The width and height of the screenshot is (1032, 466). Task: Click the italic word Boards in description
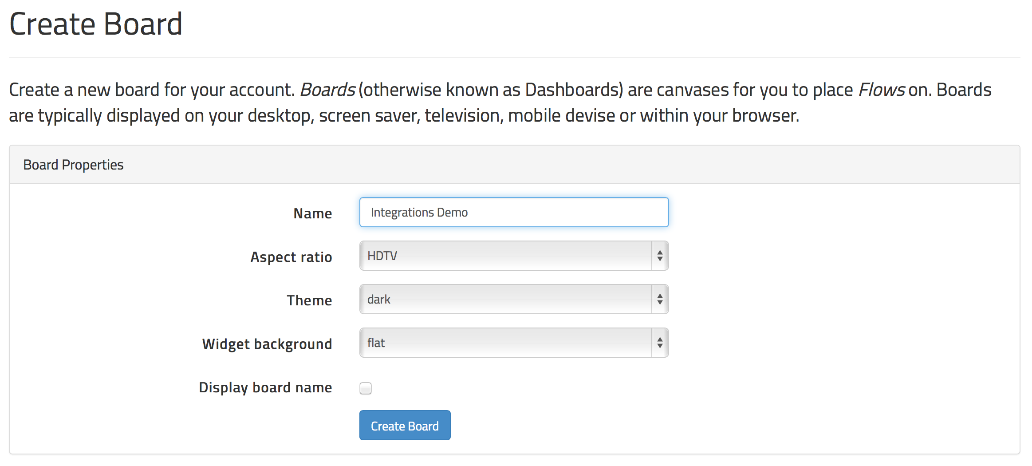[x=327, y=90]
